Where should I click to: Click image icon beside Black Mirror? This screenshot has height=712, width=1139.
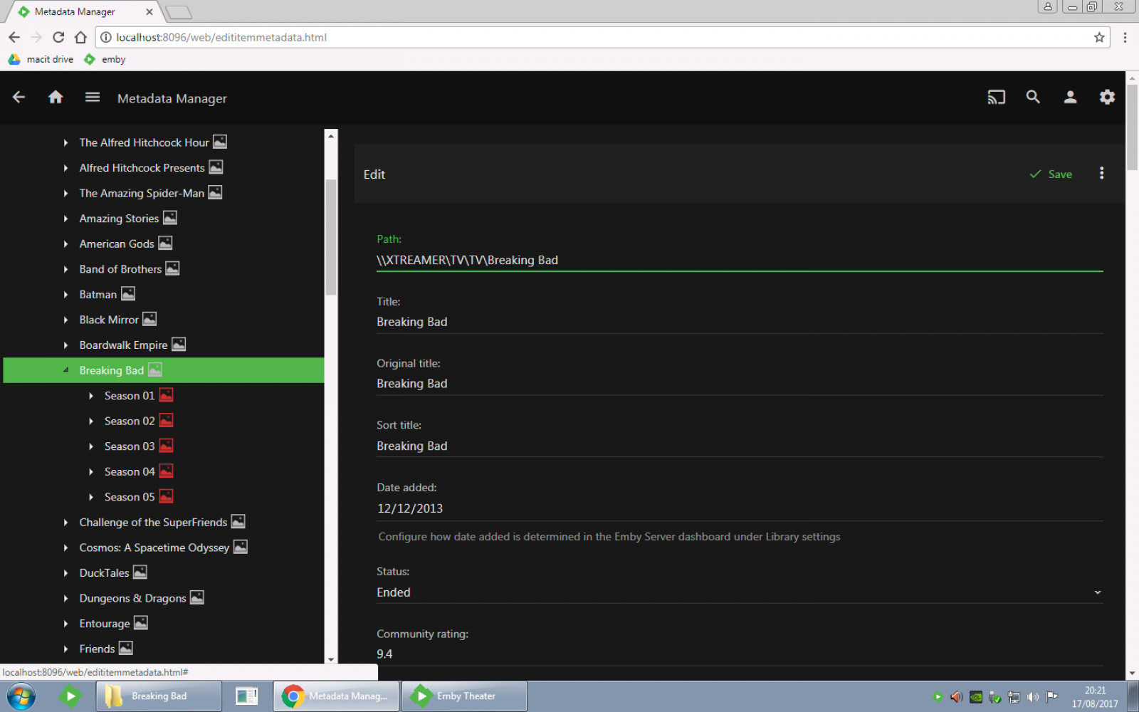(149, 319)
